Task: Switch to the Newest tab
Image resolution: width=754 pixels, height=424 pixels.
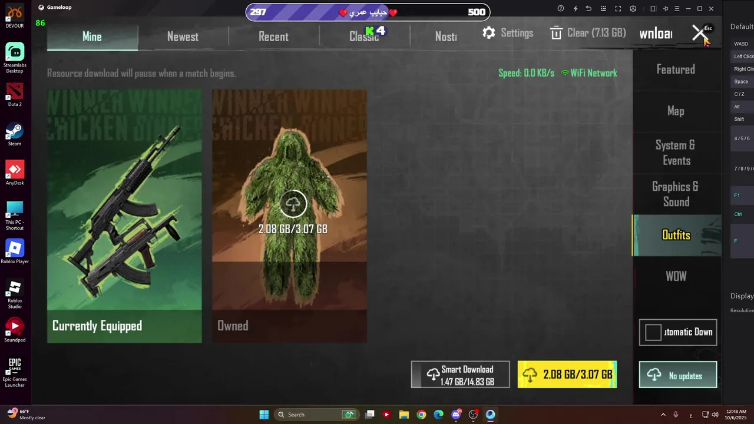Action: pyautogui.click(x=183, y=37)
